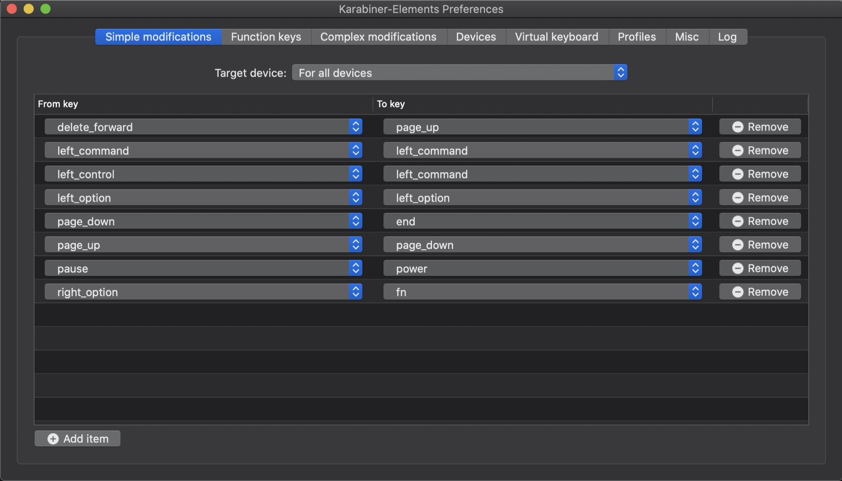Image resolution: width=842 pixels, height=481 pixels.
Task: Open the left_control From key dropdown
Action: 203,174
